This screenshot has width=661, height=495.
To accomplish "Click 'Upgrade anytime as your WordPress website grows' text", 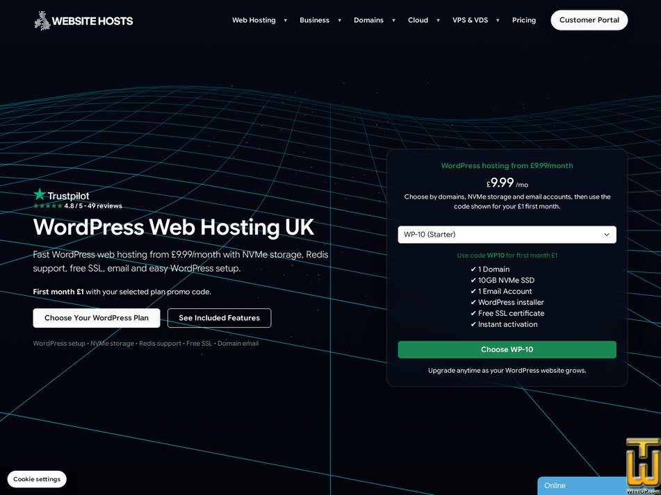I will (x=507, y=371).
